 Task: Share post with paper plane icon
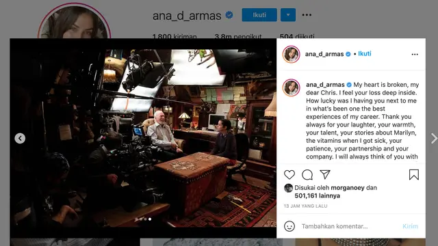325,174
